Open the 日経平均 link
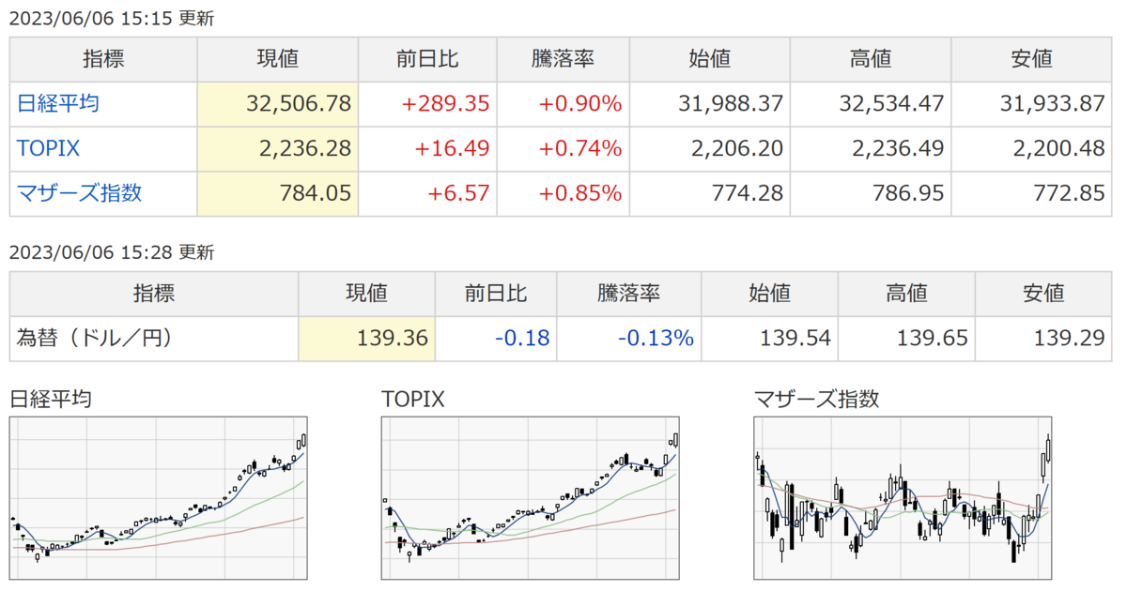Viewport: 1127px width, 591px height. click(58, 104)
